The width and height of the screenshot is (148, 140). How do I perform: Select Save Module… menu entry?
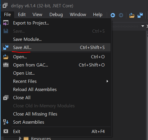(x=56, y=39)
